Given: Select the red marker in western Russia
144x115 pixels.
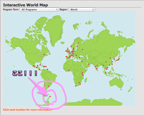Looking at the screenshot, I should [82, 49].
